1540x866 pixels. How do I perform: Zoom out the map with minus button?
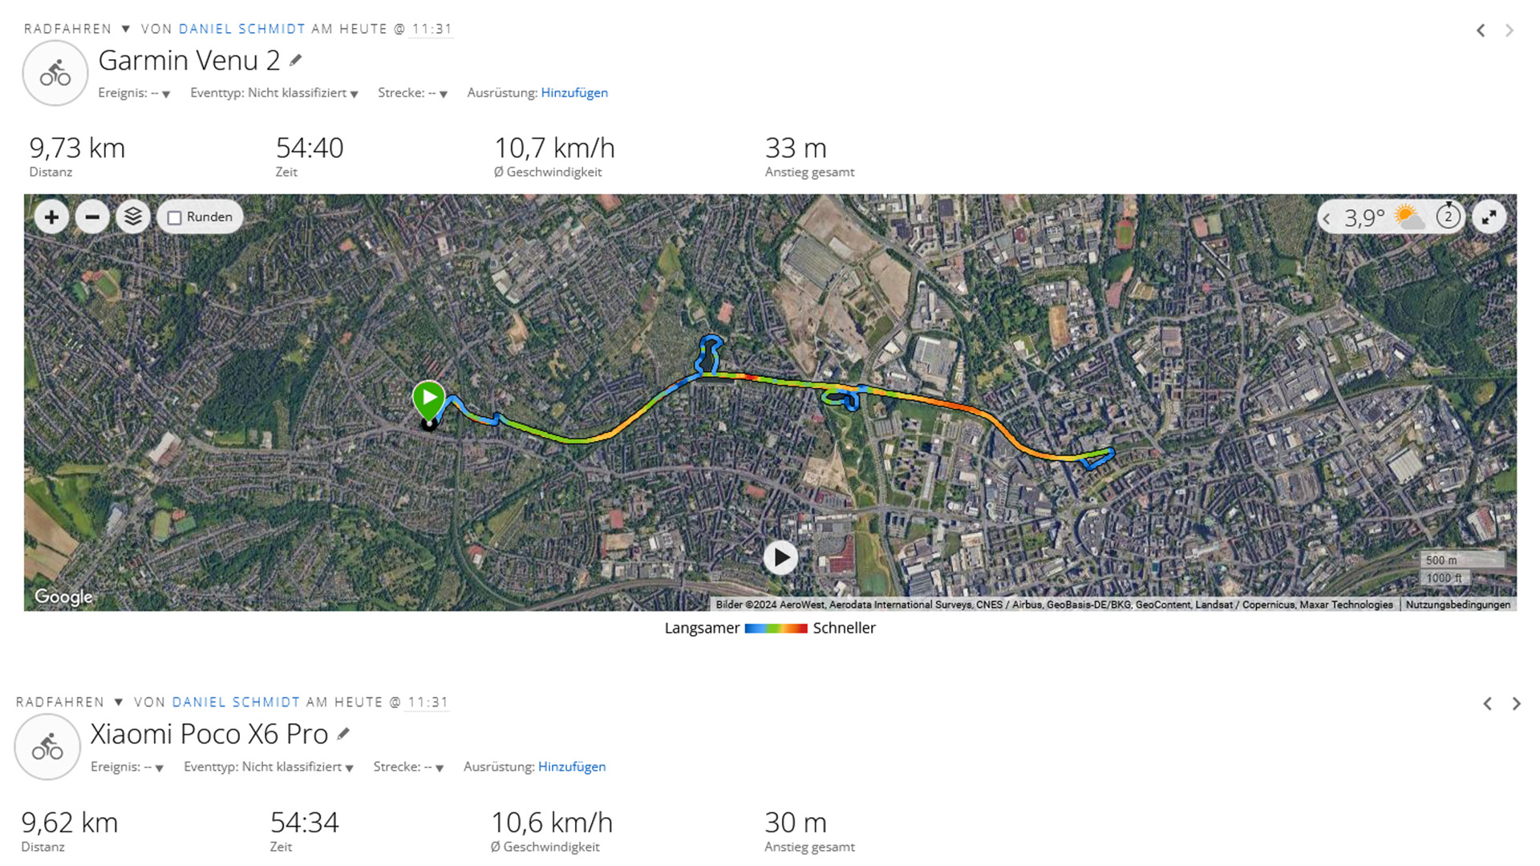(92, 217)
